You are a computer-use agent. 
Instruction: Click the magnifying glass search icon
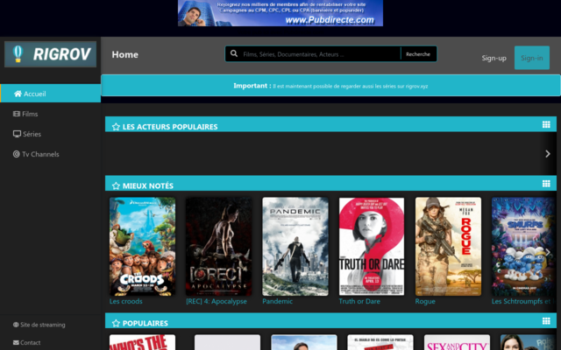[x=234, y=53]
